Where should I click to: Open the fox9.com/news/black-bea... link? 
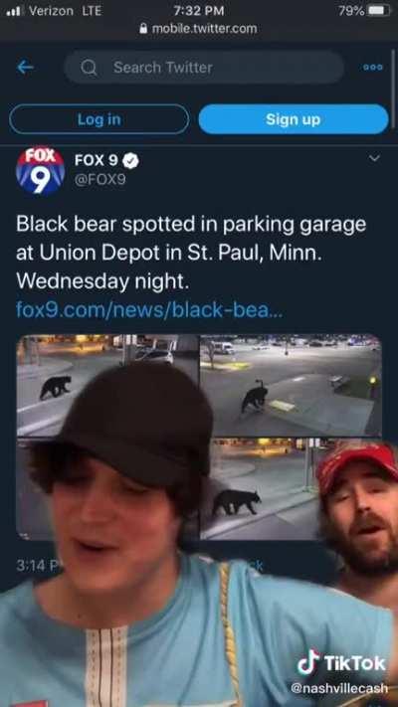tap(149, 310)
